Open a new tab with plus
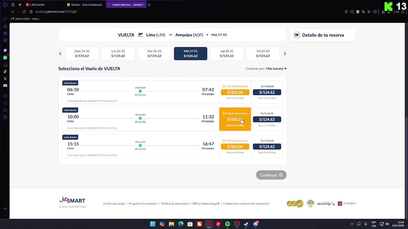408x229 pixels. [149, 5]
